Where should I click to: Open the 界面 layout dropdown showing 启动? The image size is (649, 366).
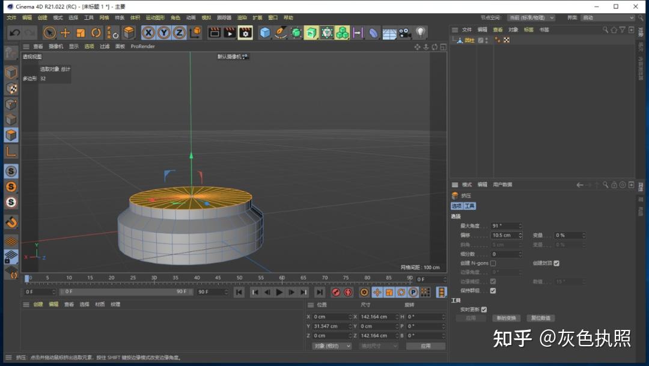click(608, 18)
